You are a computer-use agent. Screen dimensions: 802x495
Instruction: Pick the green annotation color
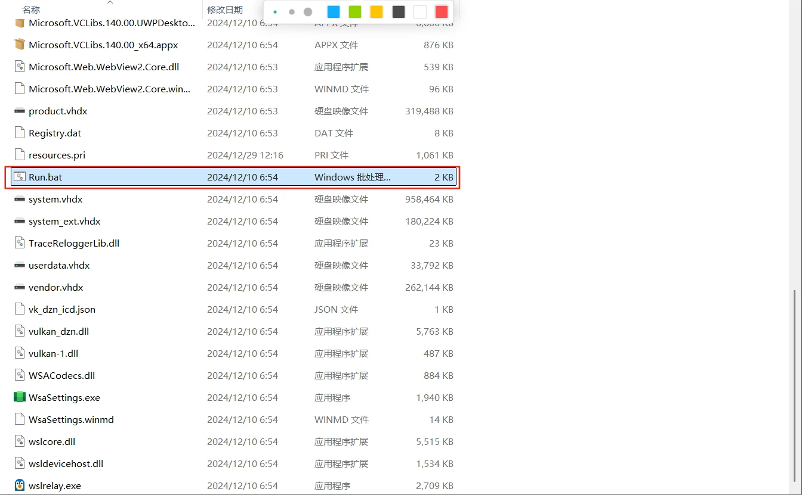355,12
